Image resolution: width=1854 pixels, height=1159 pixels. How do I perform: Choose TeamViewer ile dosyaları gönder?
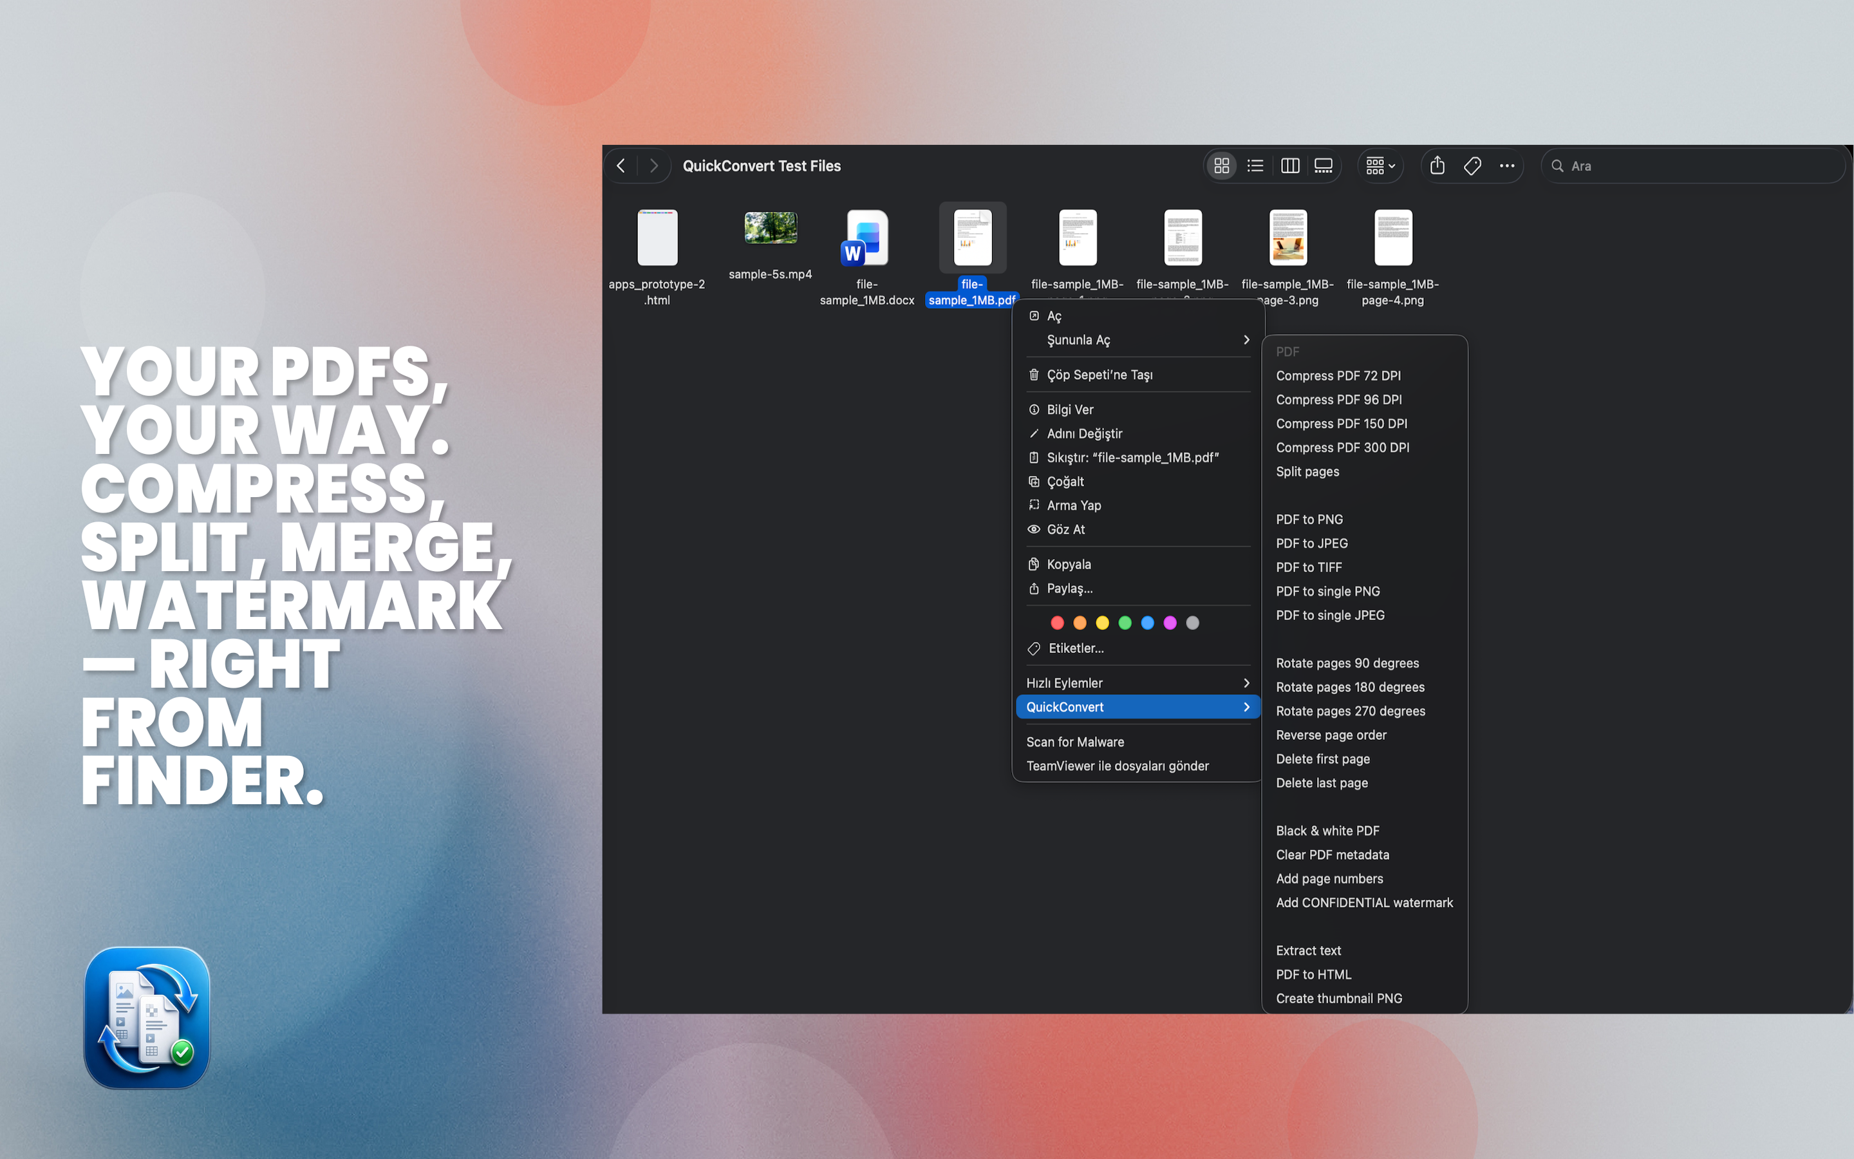tap(1138, 766)
